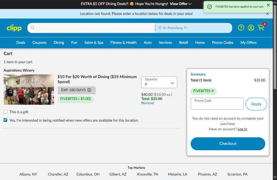Screen dimensions: 277x180
Task: Open the Fitness & Health category
Action: (x=124, y=42)
